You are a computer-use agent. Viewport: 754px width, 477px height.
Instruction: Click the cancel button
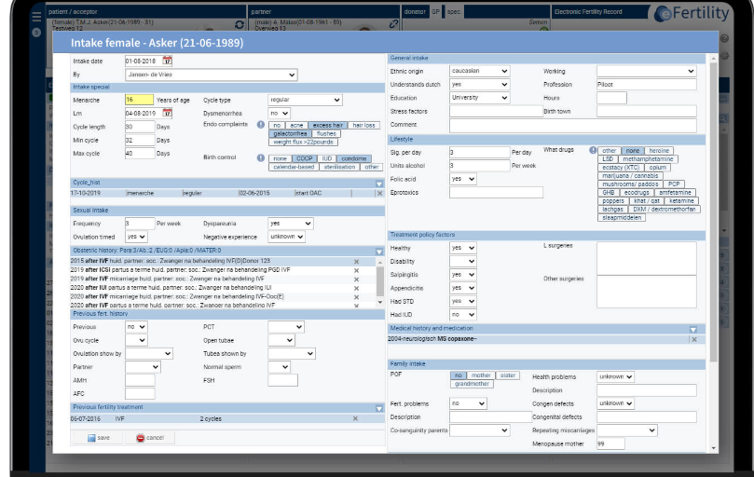149,437
